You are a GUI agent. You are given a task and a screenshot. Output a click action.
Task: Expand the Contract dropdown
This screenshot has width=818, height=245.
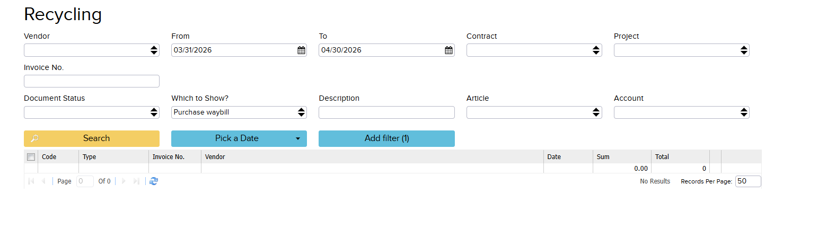[534, 50]
